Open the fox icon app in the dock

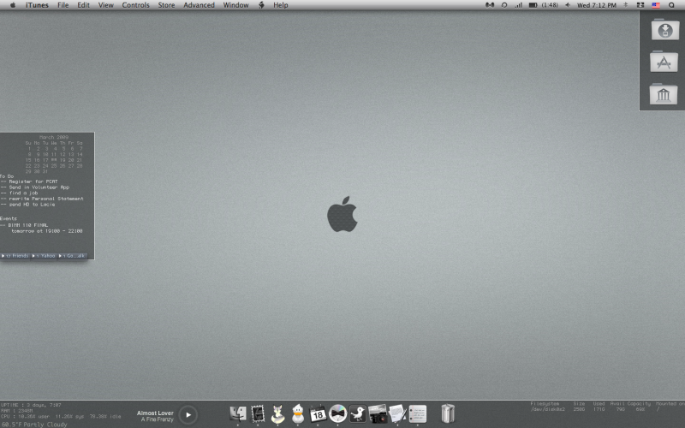277,413
